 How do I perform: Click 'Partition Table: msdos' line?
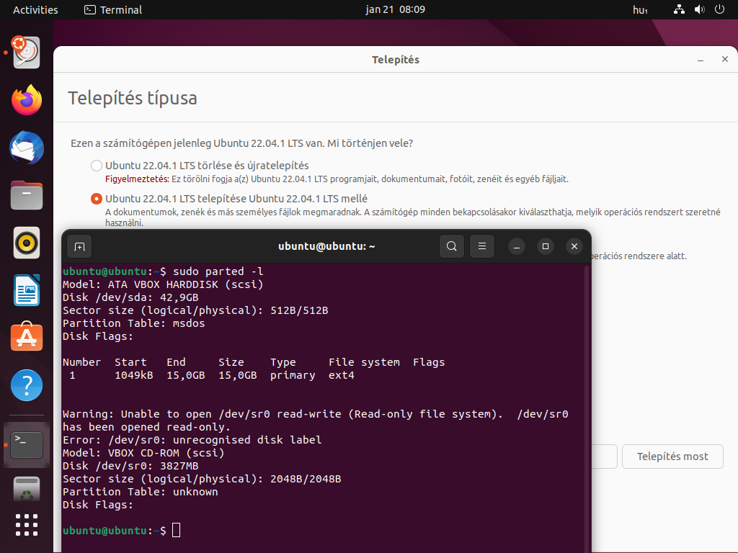133,323
